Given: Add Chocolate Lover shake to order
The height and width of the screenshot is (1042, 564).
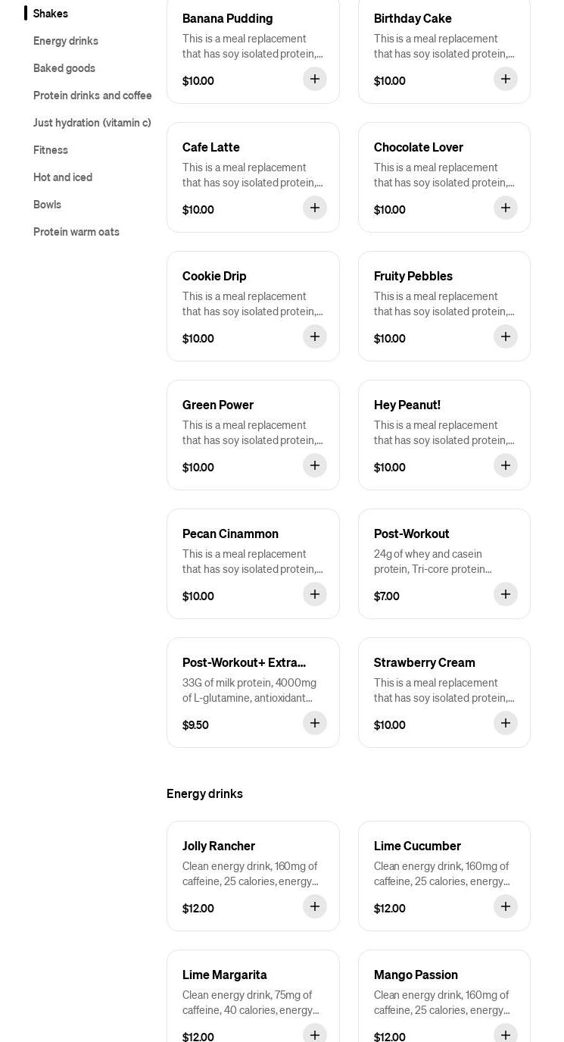Looking at the screenshot, I should (506, 208).
